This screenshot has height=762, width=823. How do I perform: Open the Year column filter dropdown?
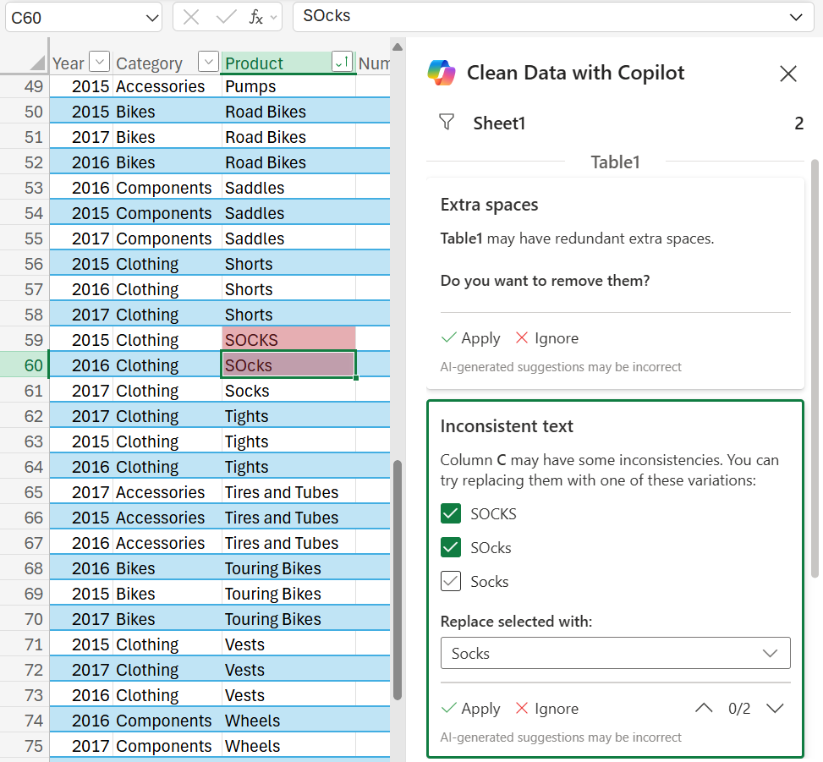(x=99, y=62)
